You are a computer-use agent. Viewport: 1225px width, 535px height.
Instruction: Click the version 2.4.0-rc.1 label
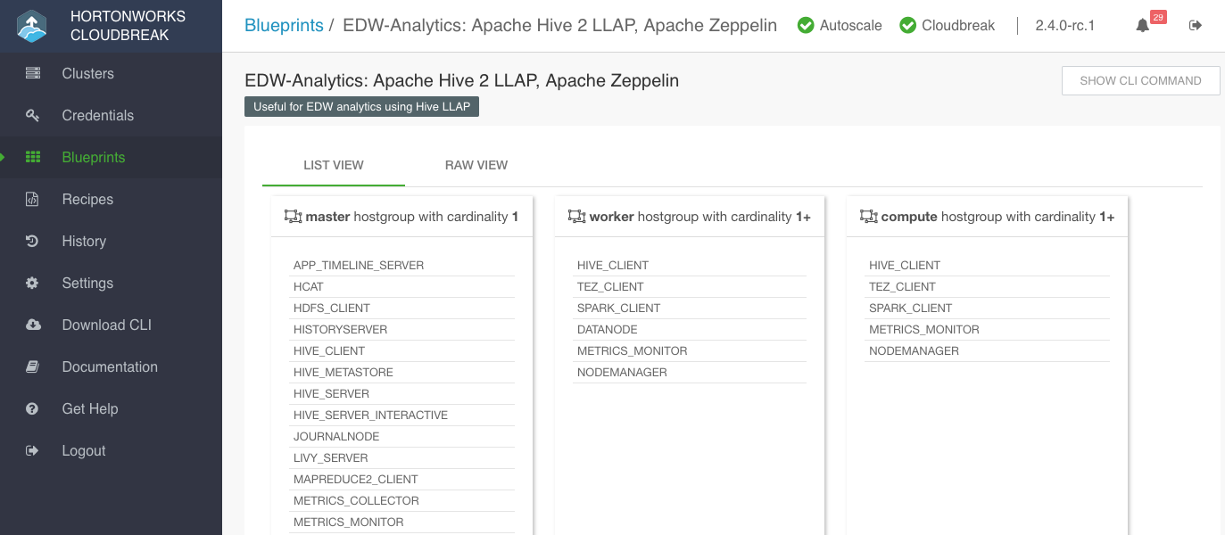click(x=1064, y=26)
